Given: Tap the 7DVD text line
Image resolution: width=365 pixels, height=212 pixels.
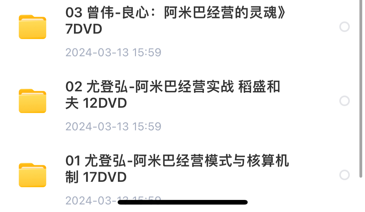Looking at the screenshot, I should [x=84, y=29].
